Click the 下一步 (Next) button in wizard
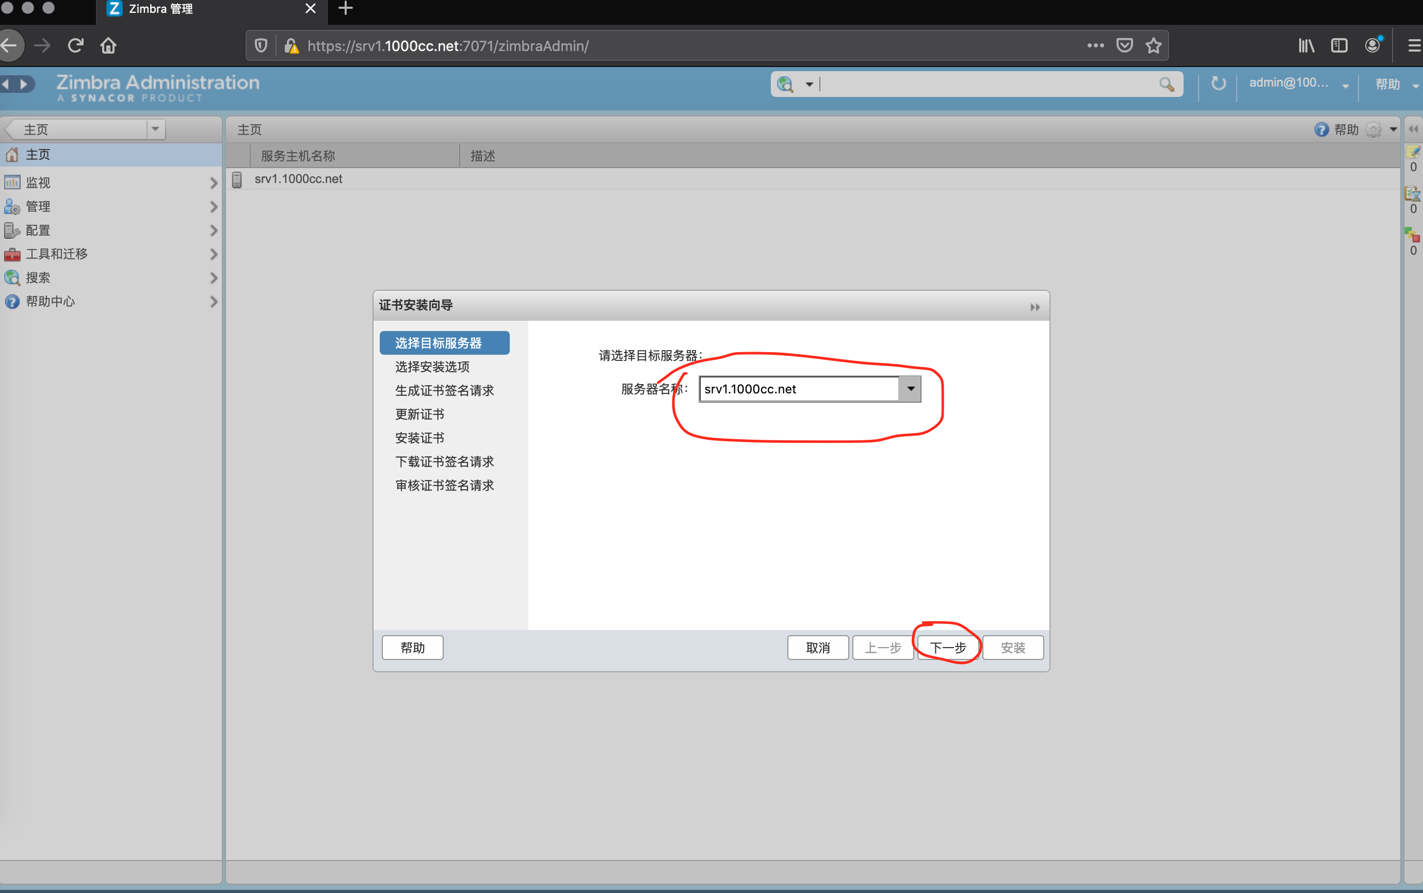Image resolution: width=1423 pixels, height=893 pixels. [948, 647]
